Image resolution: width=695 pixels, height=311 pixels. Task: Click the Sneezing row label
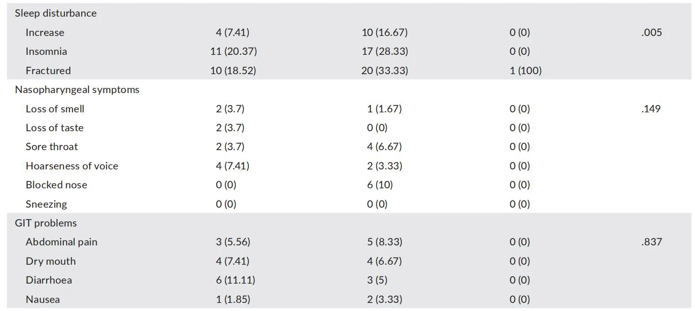[46, 204]
